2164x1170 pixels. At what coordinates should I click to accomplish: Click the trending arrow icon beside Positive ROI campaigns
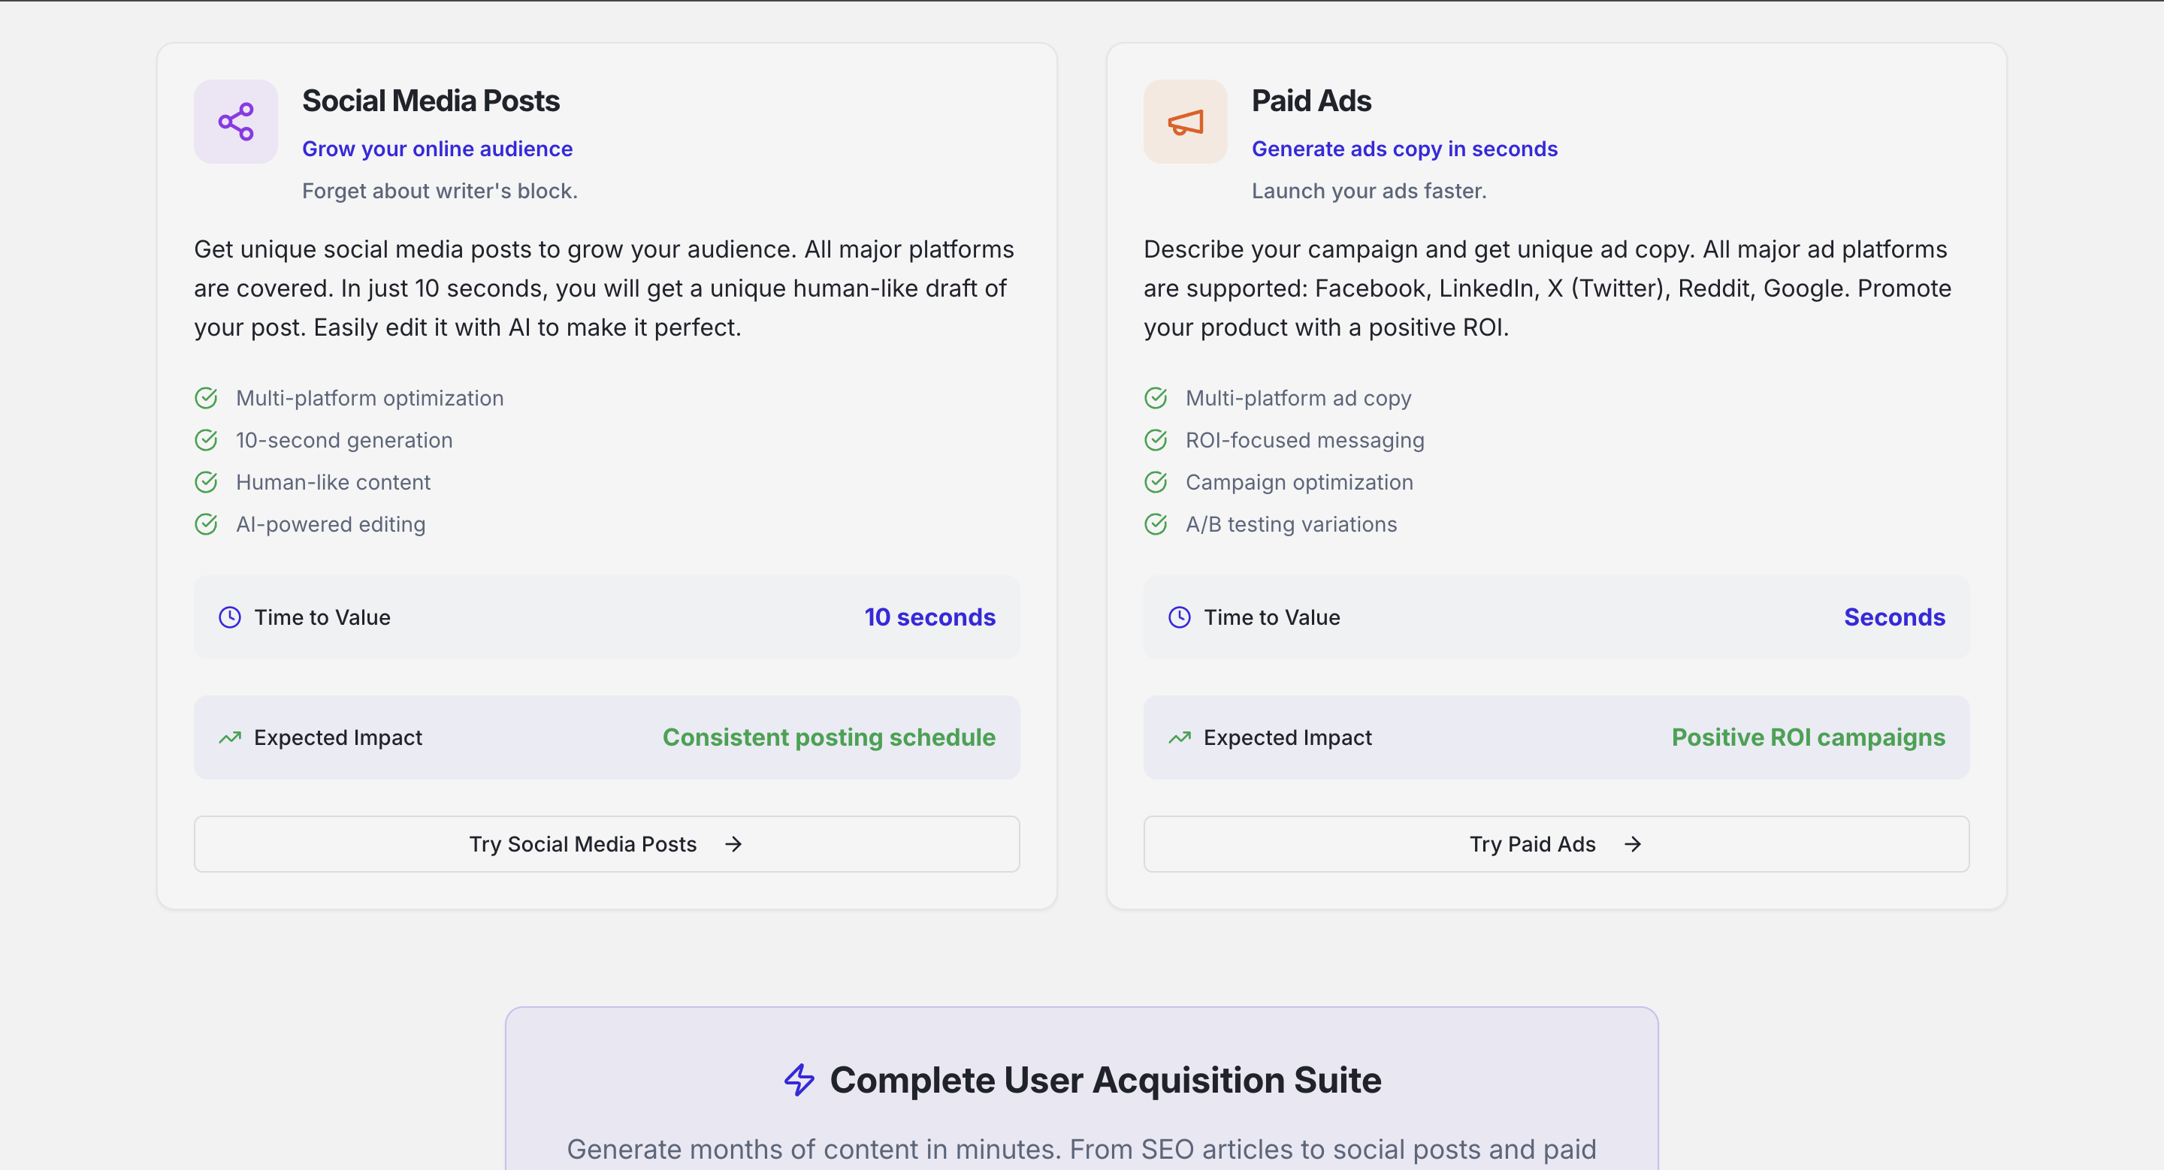pos(1179,737)
